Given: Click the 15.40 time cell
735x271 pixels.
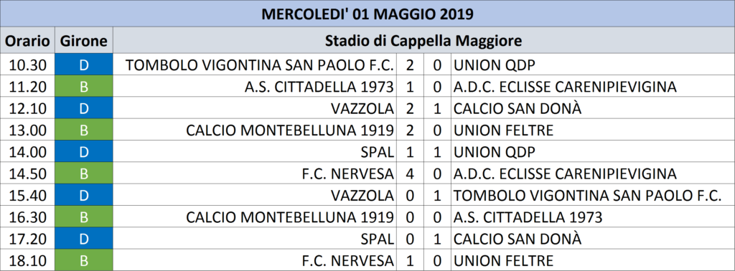Looking at the screenshot, I should click(28, 195).
